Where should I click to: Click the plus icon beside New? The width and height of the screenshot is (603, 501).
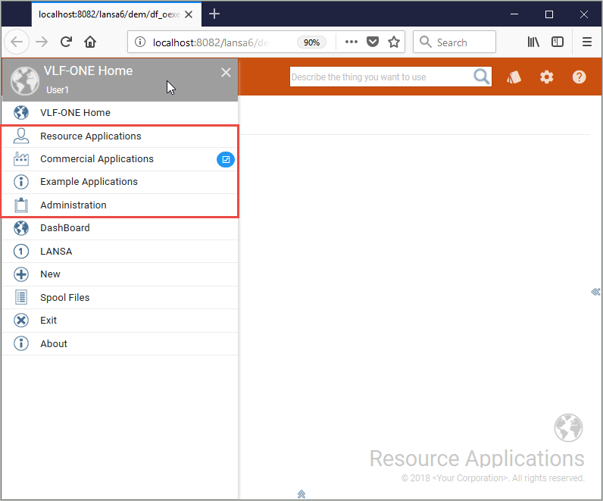tap(21, 274)
